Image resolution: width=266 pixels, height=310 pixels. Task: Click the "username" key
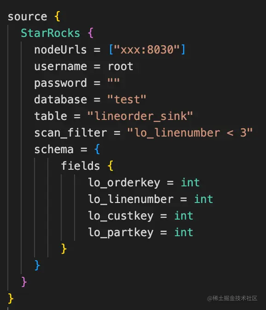(60, 66)
